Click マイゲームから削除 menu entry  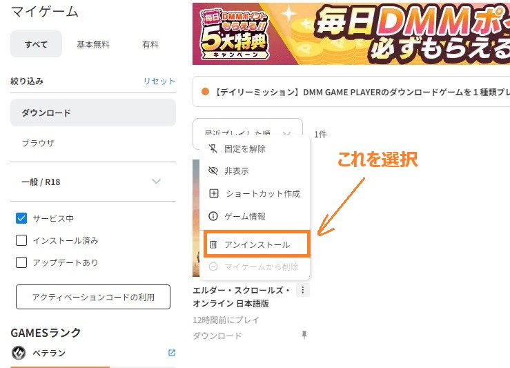coord(255,267)
